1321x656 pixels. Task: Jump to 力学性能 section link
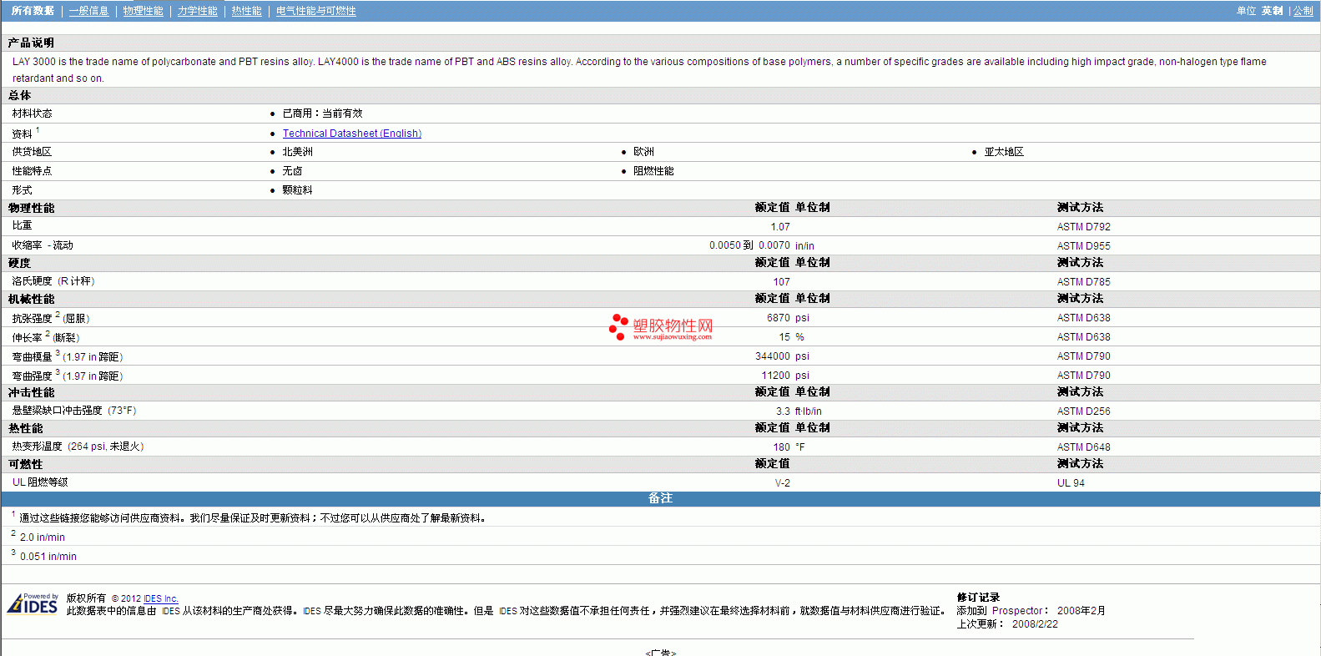click(x=198, y=11)
